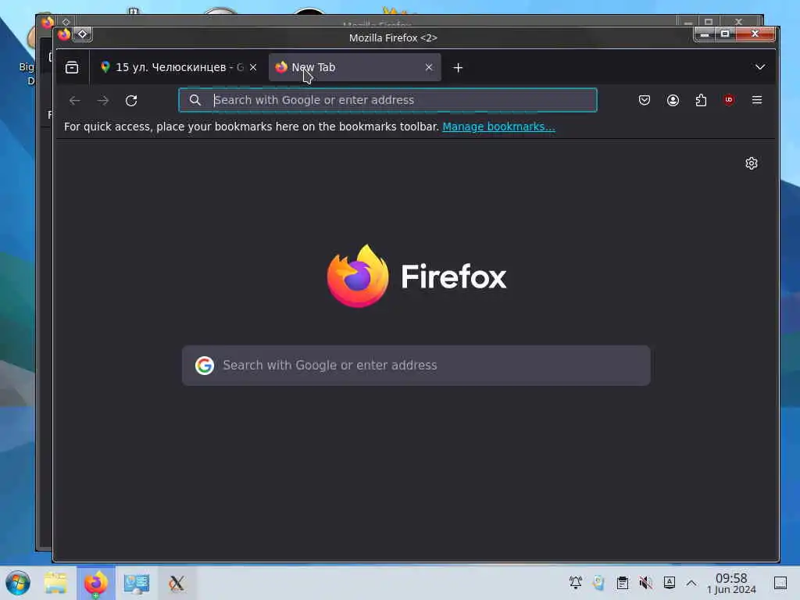Personalize new tab with gear icon

tap(751, 163)
